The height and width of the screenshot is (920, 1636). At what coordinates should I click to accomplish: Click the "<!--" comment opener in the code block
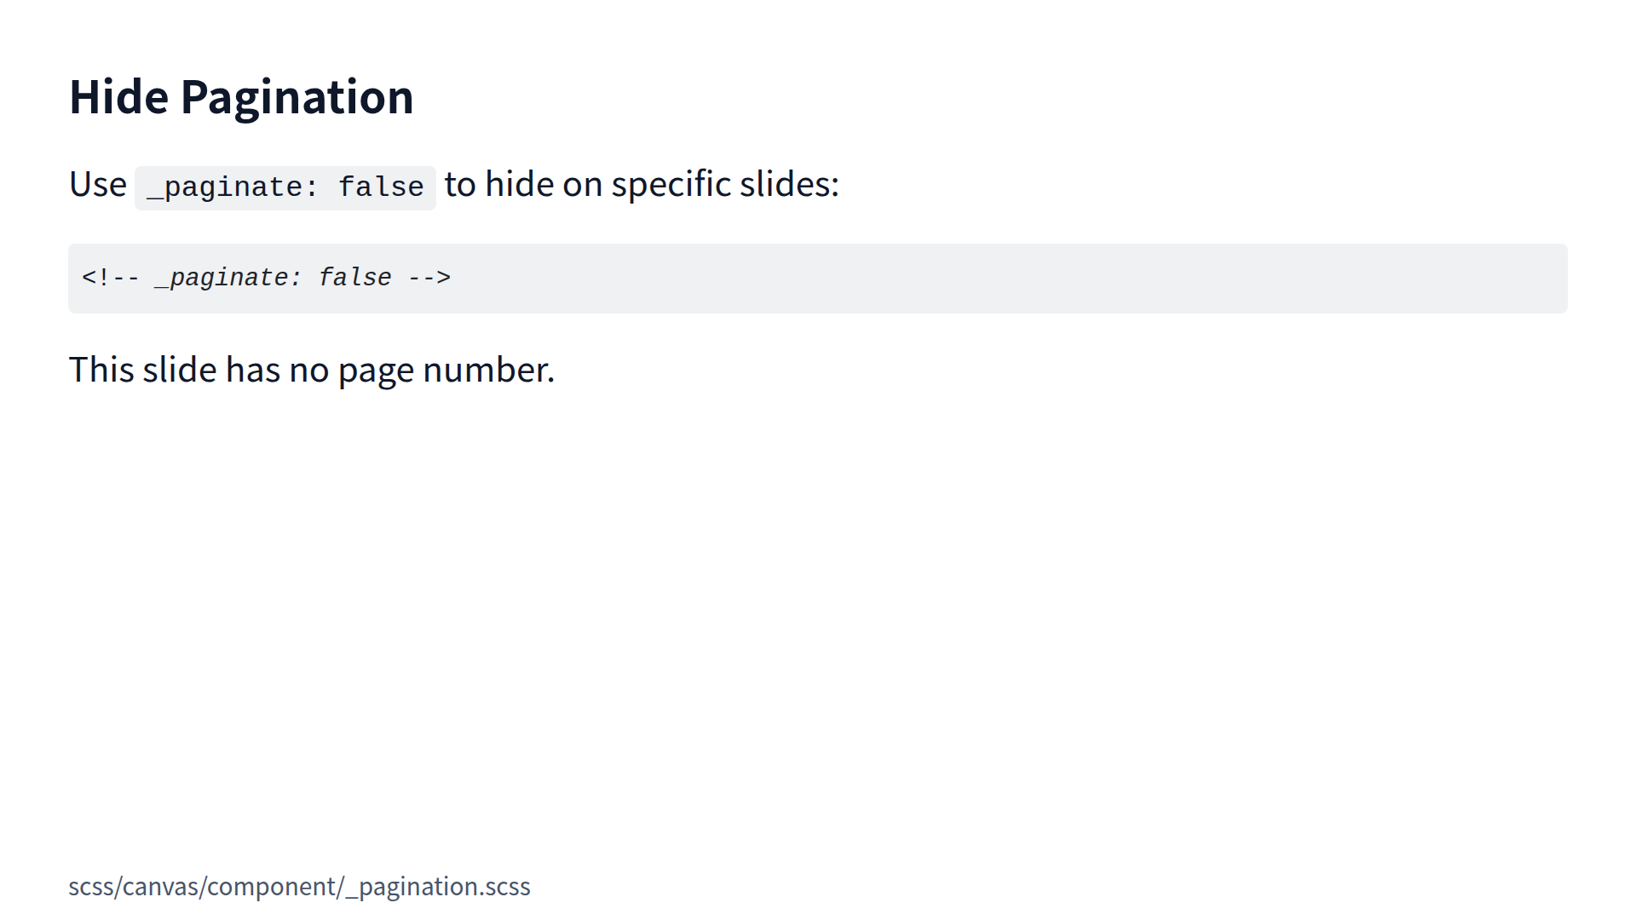point(110,279)
